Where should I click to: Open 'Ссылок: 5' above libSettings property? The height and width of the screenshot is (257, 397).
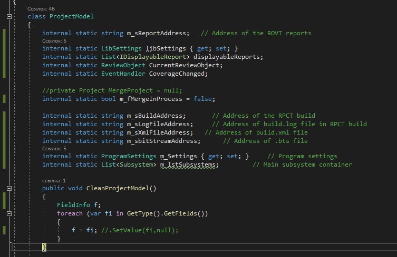click(54, 40)
